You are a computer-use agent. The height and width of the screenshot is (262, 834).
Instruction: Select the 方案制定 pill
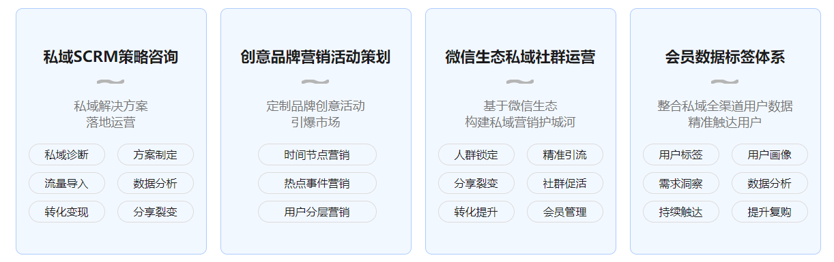pyautogui.click(x=156, y=154)
